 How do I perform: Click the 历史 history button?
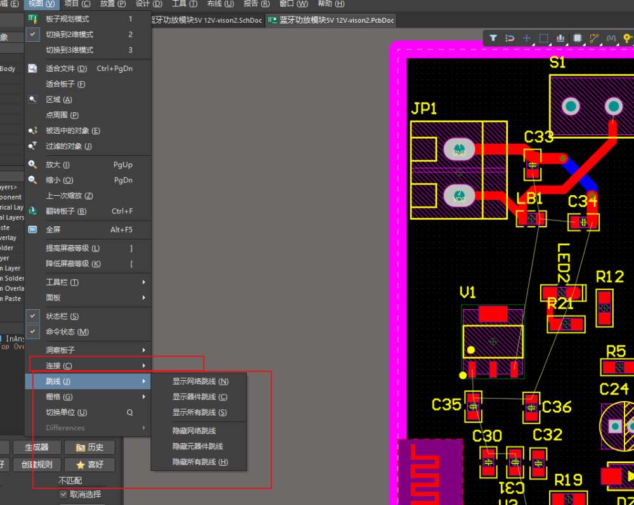tap(90, 447)
